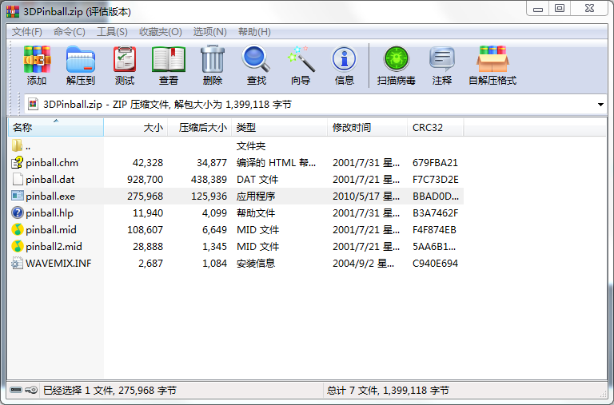Click the WinRAR title bar icon

[x=13, y=12]
